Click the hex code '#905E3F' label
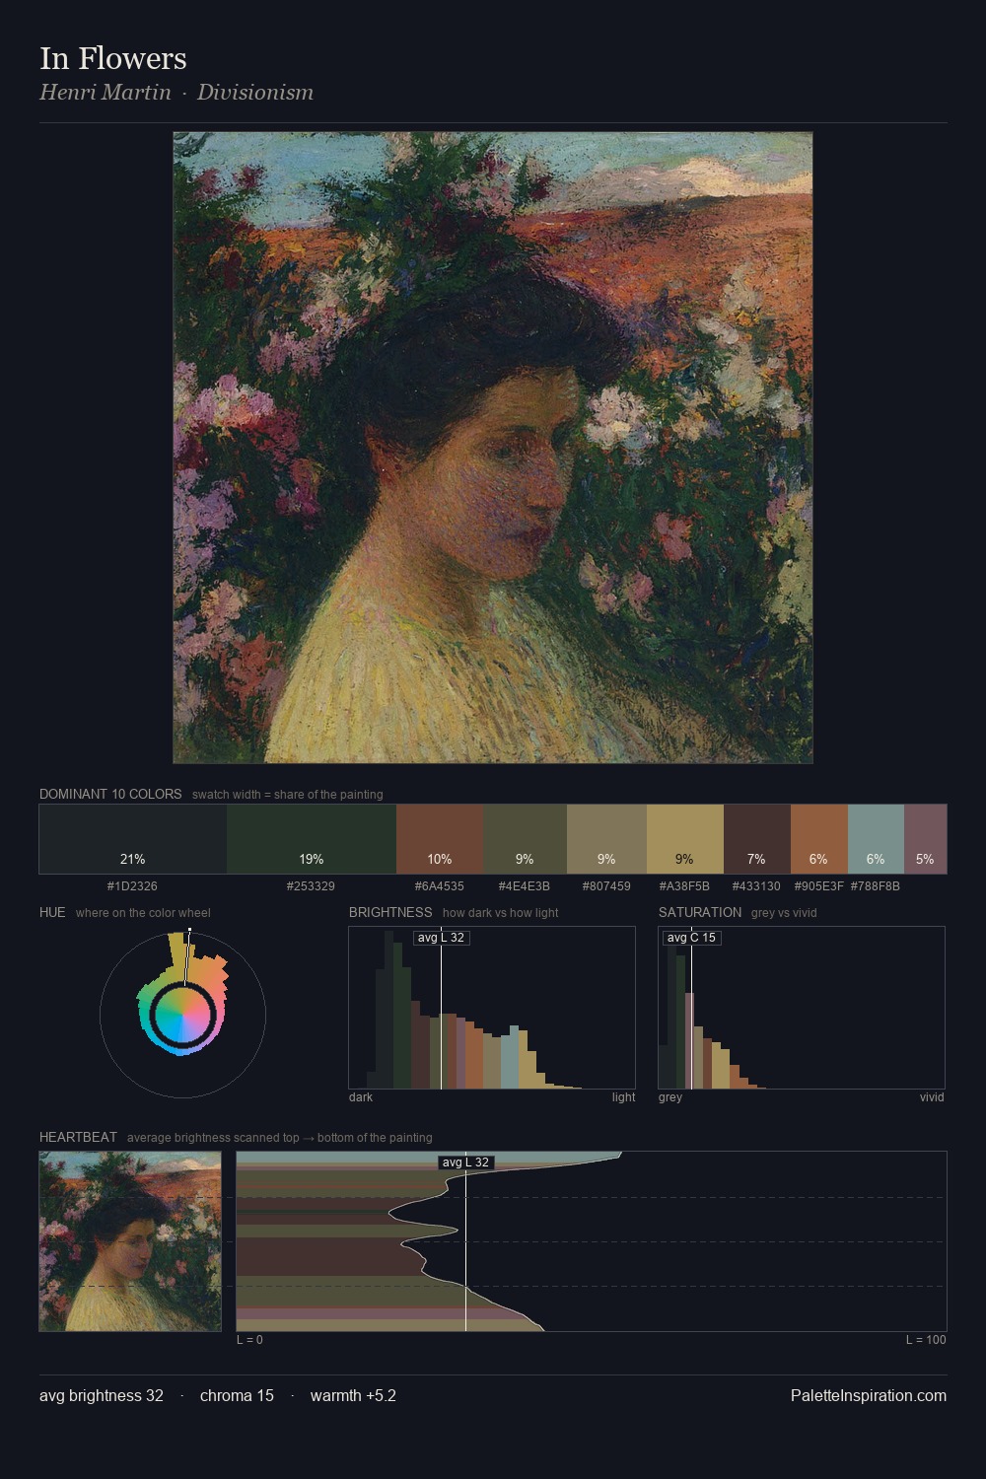986x1479 pixels. pos(819,886)
